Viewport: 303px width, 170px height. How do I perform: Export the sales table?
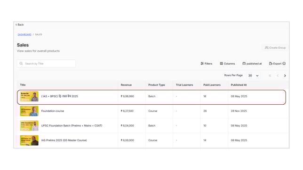[x=275, y=63]
